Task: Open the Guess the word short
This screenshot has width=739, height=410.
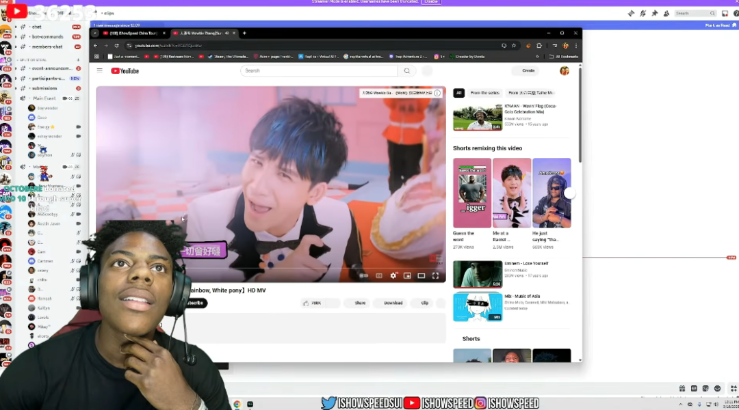Action: click(x=471, y=193)
